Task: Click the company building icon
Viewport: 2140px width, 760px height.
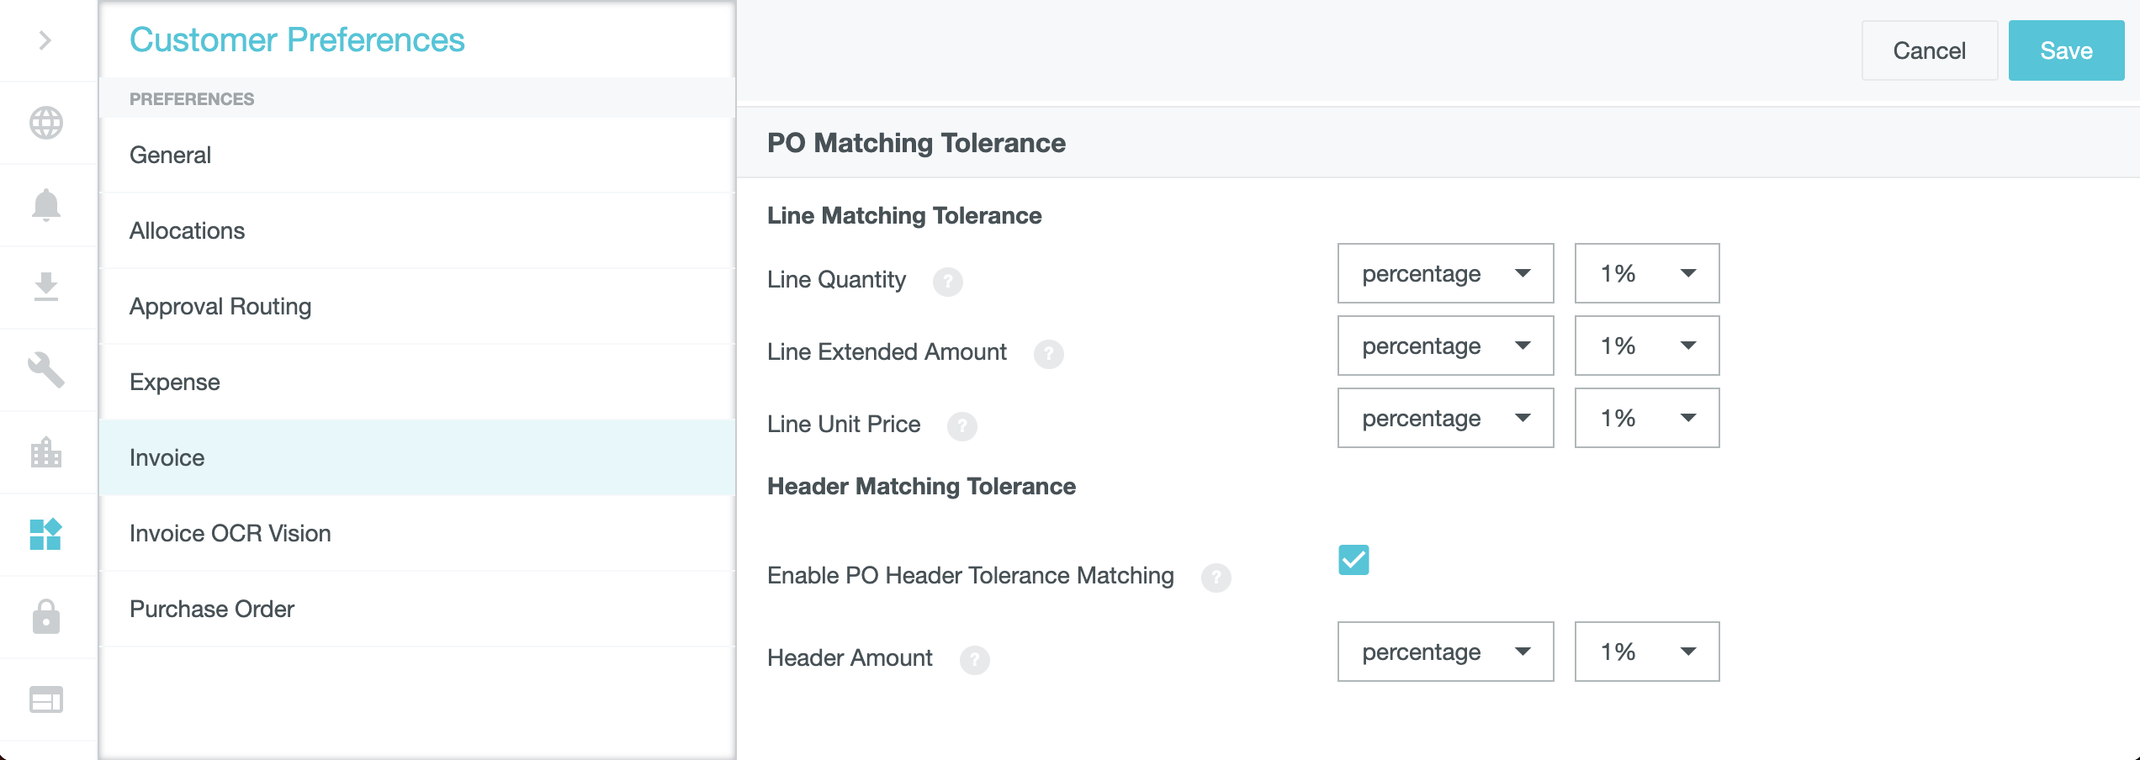Action: 46,453
